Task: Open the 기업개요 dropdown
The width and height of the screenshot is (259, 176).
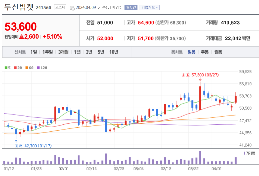Action: 150,8
